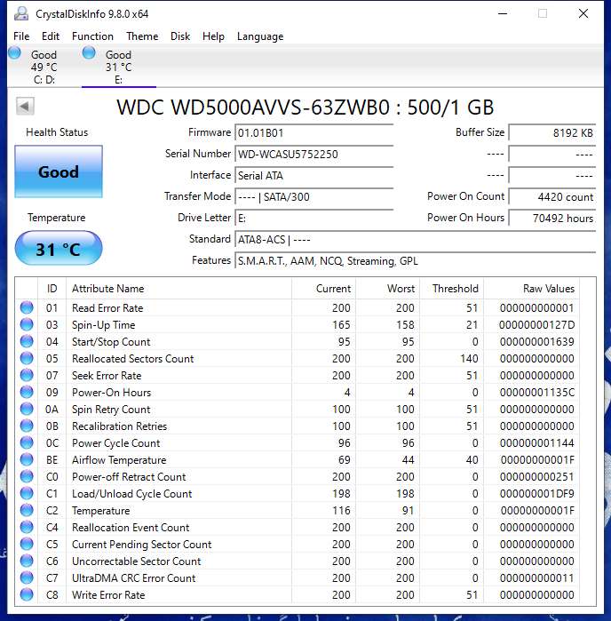Open the Help menu
611x621 pixels.
213,36
